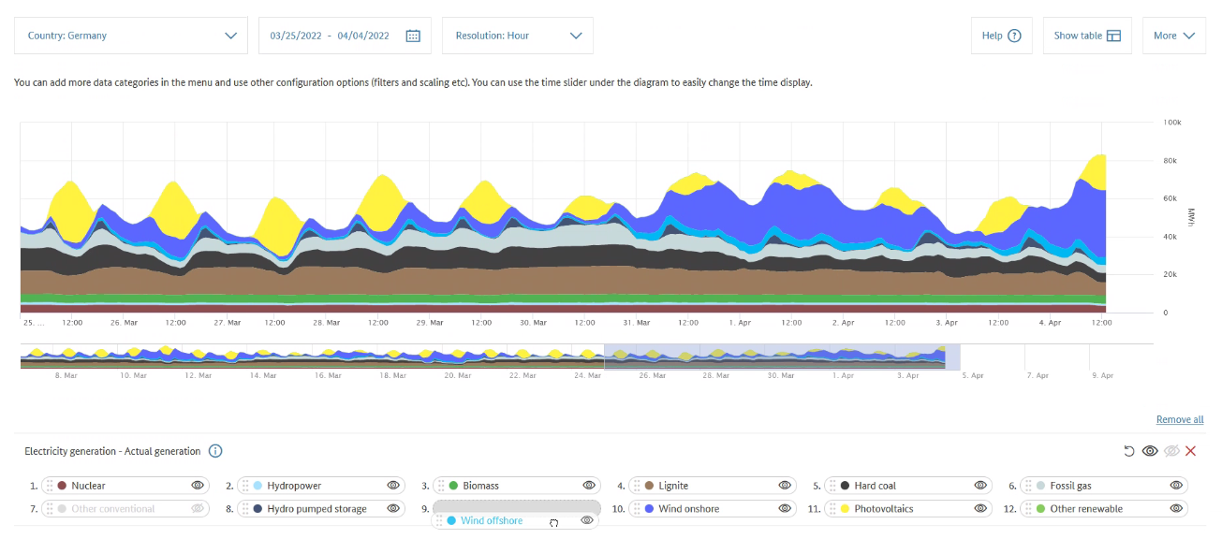Remove the Electricity generation group with red X
Screen dimensions: 1222x539
coord(1191,451)
